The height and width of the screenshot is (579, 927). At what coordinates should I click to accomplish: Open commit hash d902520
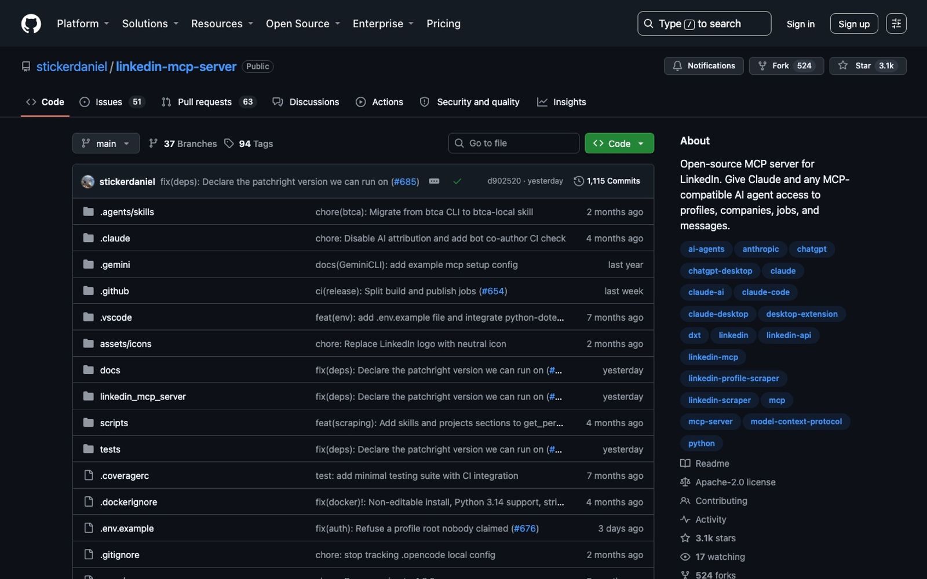(x=504, y=181)
